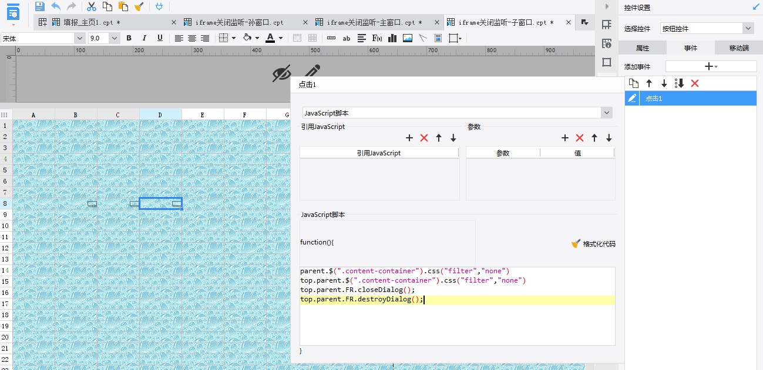Open the floating element dropdown
Image resolution: width=763 pixels, height=370 pixels.
click(x=455, y=38)
